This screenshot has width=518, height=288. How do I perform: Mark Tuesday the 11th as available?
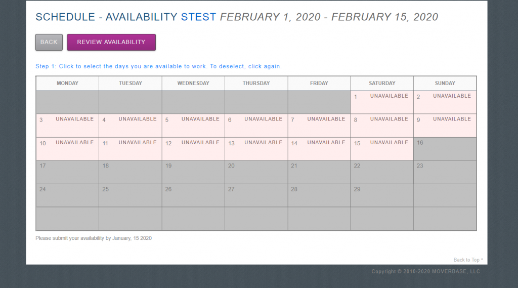pyautogui.click(x=130, y=149)
